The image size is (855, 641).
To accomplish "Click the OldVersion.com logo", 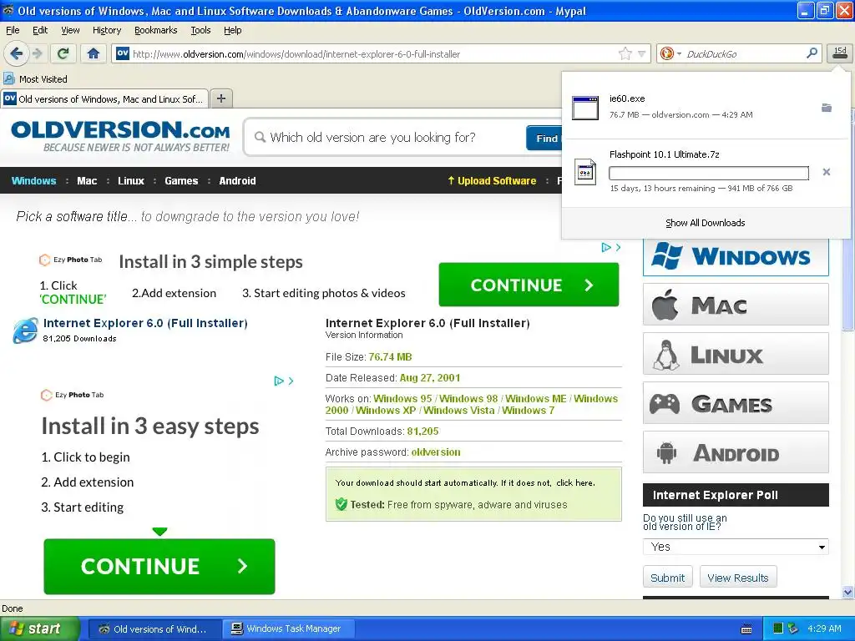I will click(120, 136).
